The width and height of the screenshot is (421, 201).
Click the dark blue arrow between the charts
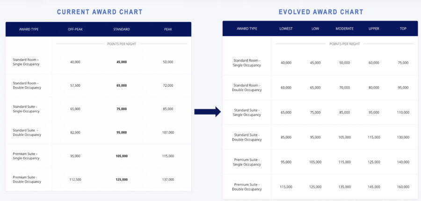207,112
